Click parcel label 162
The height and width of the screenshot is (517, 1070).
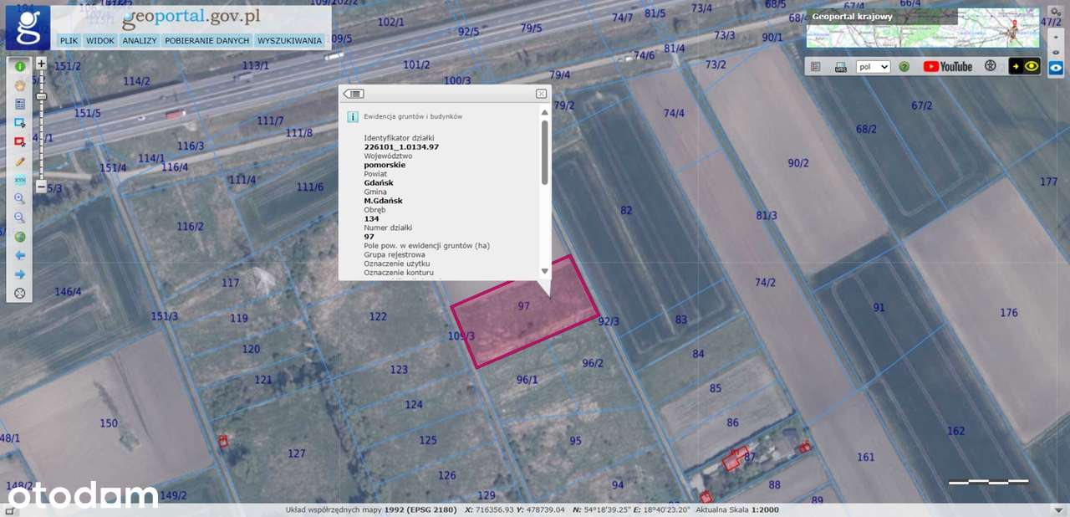coord(956,431)
